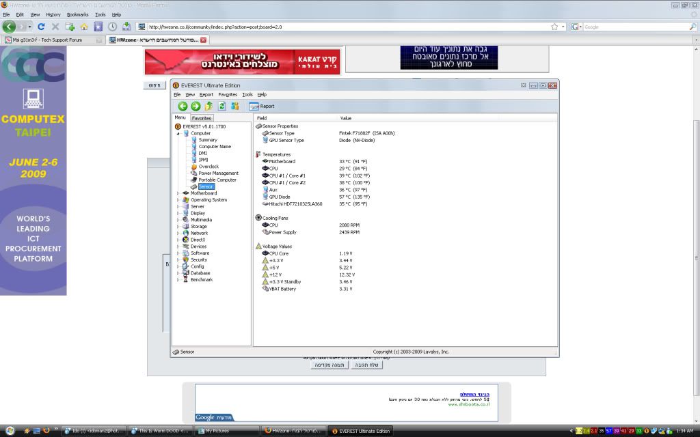Image resolution: width=700 pixels, height=437 pixels.
Task: Expand the Motherboard tree node
Action: 178,193
